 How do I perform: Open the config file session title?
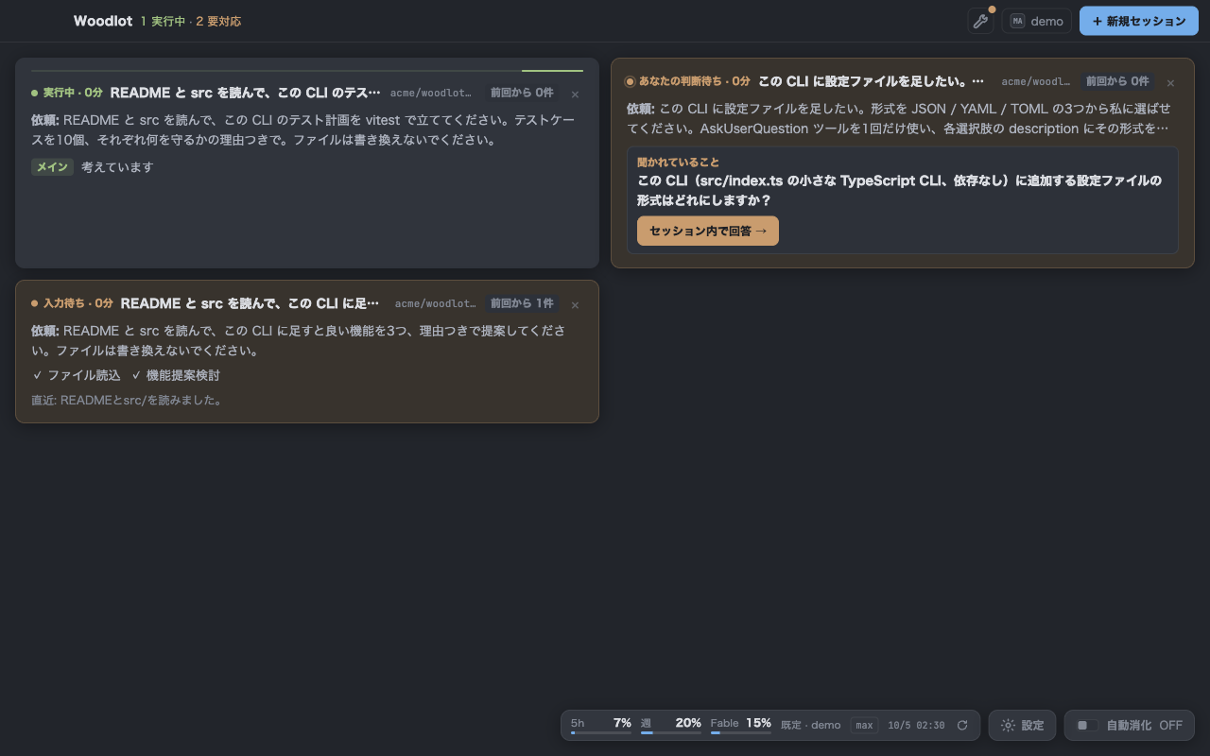click(x=872, y=81)
